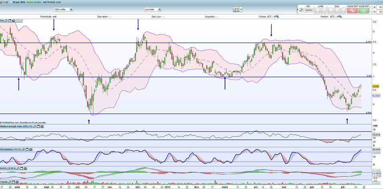Image resolution: width=383 pixels, height=189 pixels.
Task: Close the Prix price panel
Action: click(13, 21)
